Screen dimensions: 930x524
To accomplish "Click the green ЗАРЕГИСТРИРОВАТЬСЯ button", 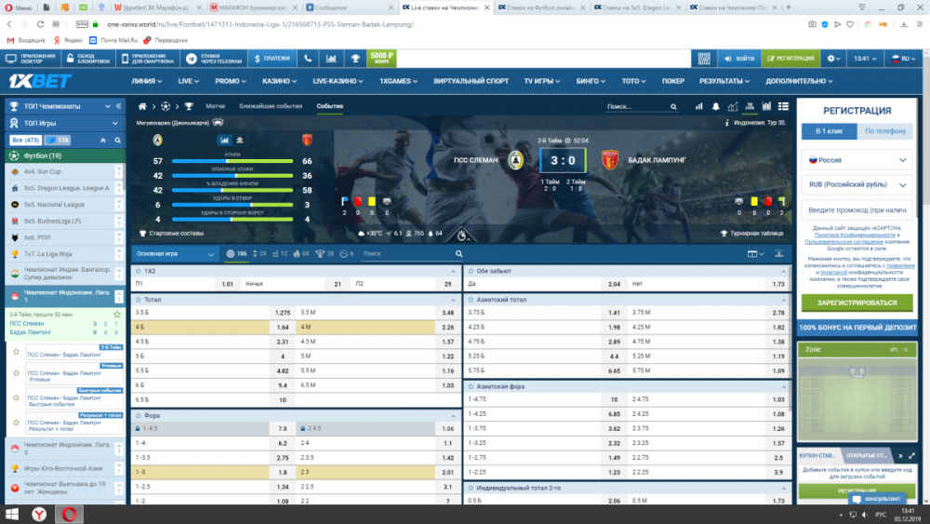I will (x=856, y=302).
